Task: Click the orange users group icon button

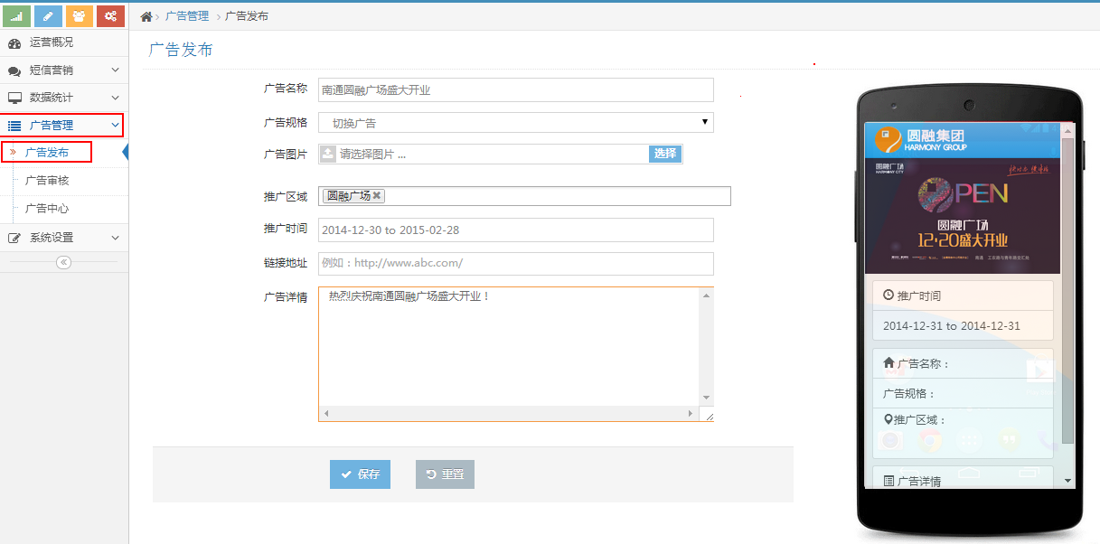Action: (x=80, y=15)
